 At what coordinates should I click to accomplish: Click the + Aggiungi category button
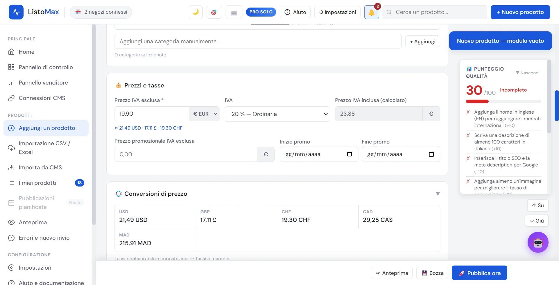click(x=423, y=42)
